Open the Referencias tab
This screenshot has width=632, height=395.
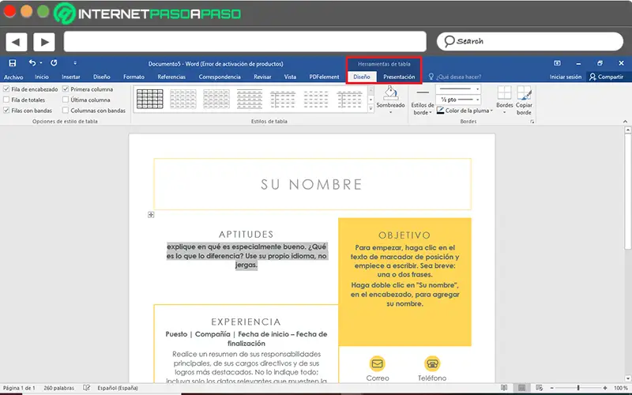(x=171, y=77)
